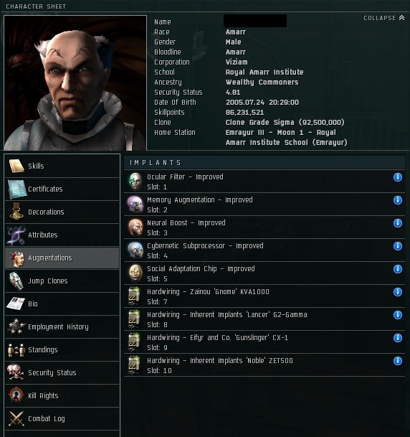Image resolution: width=410 pixels, height=437 pixels.
Task: Open the Skills tab
Action: click(x=62, y=166)
